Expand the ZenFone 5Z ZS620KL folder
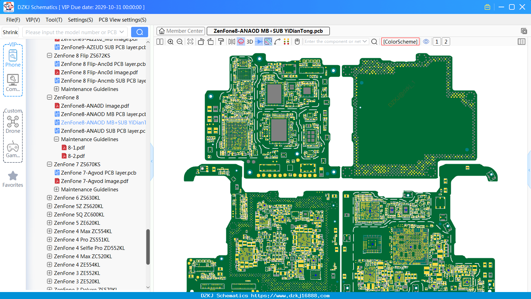 pos(50,206)
